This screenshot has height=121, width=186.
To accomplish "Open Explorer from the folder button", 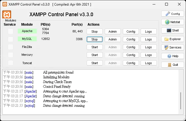I will (173, 39).
